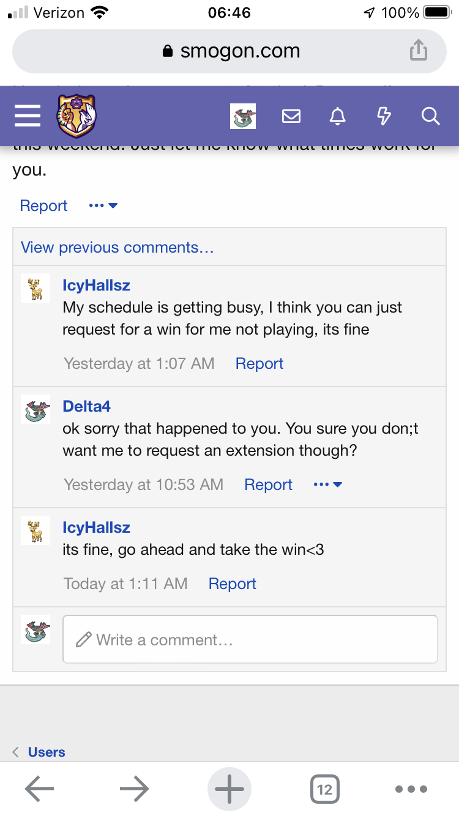Screen dimensions: 459x816
Task: Expand the more options dropdown under post
Action: pyautogui.click(x=103, y=206)
